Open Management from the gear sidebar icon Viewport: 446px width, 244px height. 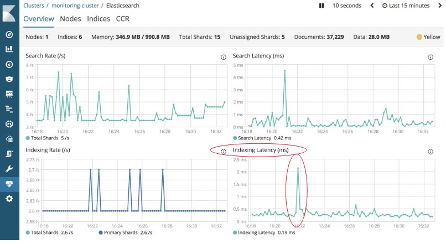[x=9, y=199]
